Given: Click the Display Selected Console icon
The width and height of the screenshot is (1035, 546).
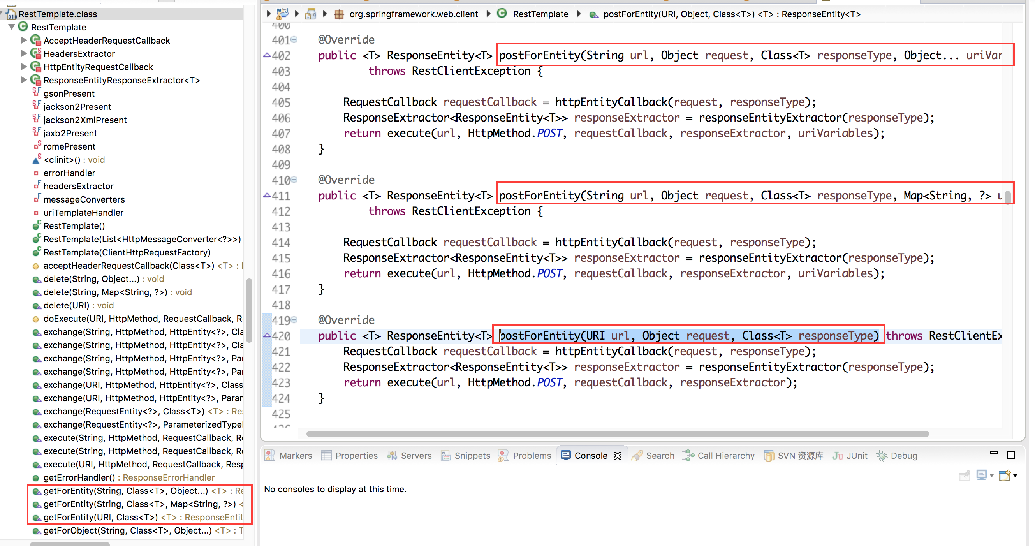Looking at the screenshot, I should point(981,476).
